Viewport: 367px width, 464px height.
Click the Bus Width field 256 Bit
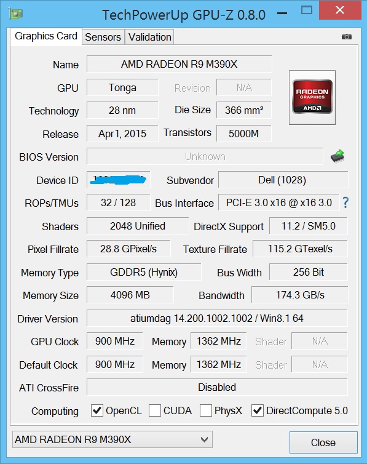[309, 272]
